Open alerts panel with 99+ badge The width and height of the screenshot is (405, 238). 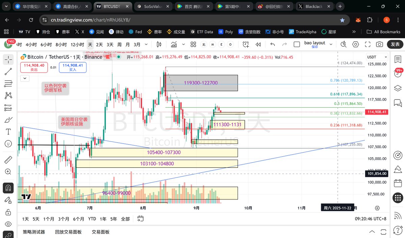pos(398,73)
